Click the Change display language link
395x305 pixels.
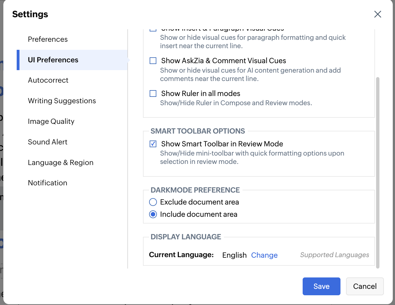click(x=264, y=255)
